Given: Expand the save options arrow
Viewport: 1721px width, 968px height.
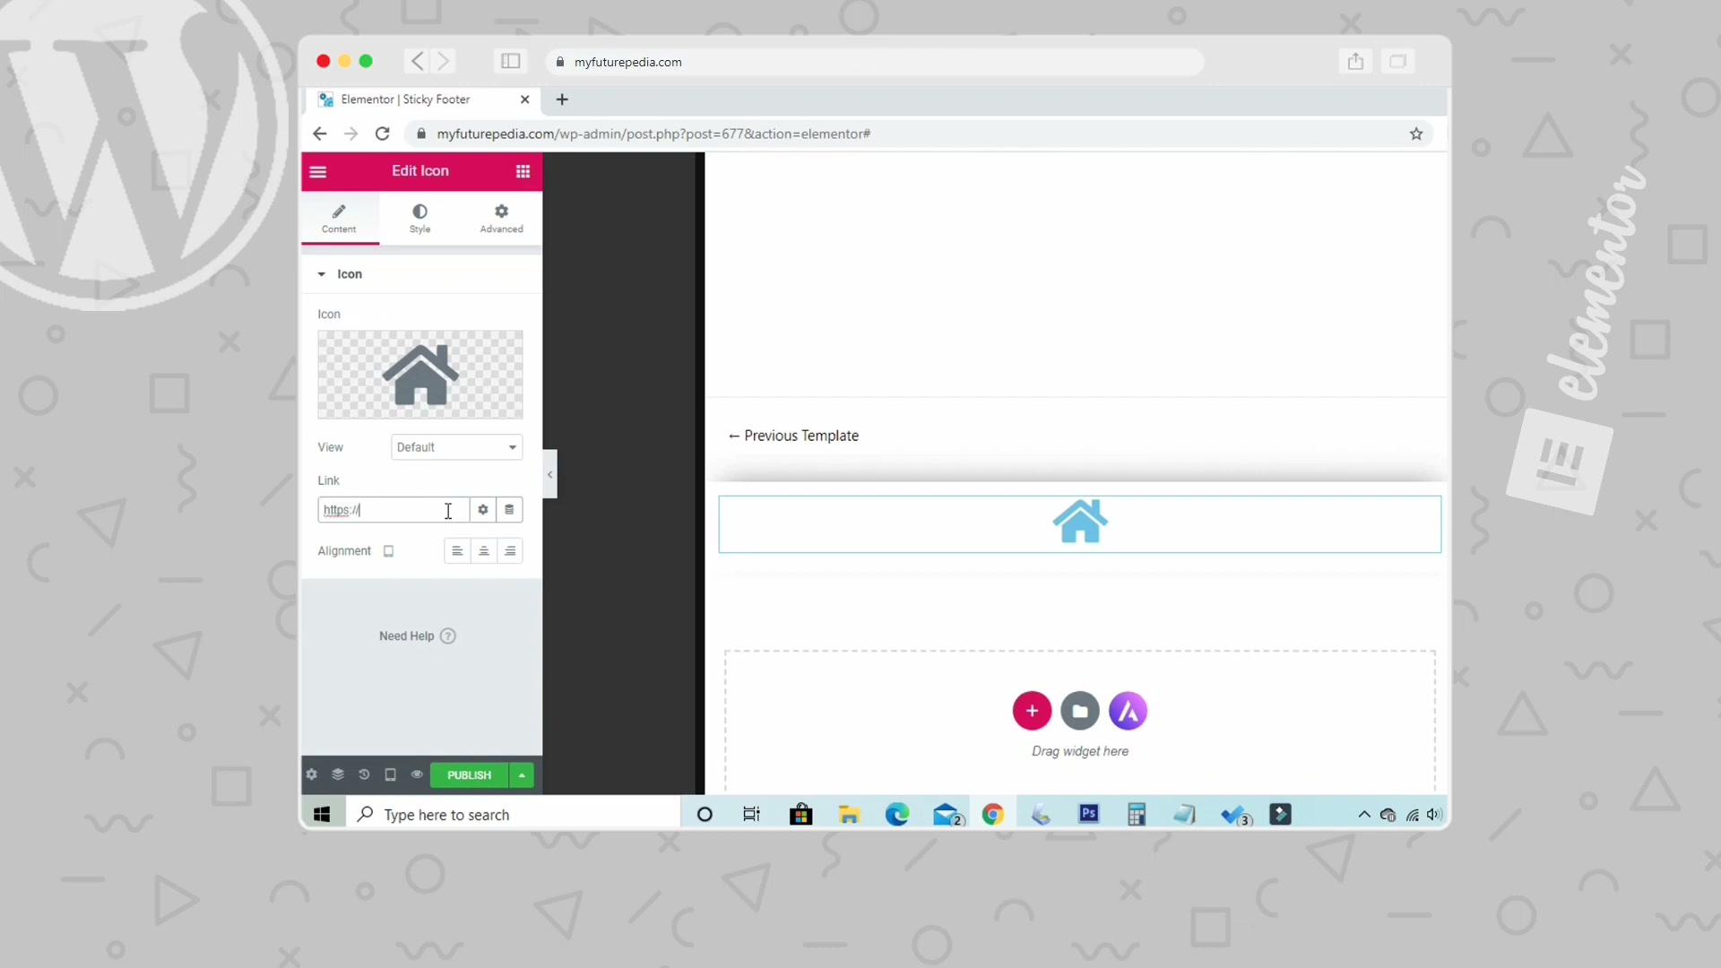Looking at the screenshot, I should (x=522, y=775).
